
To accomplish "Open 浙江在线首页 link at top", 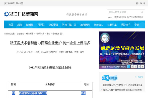I will click(9, 3).
